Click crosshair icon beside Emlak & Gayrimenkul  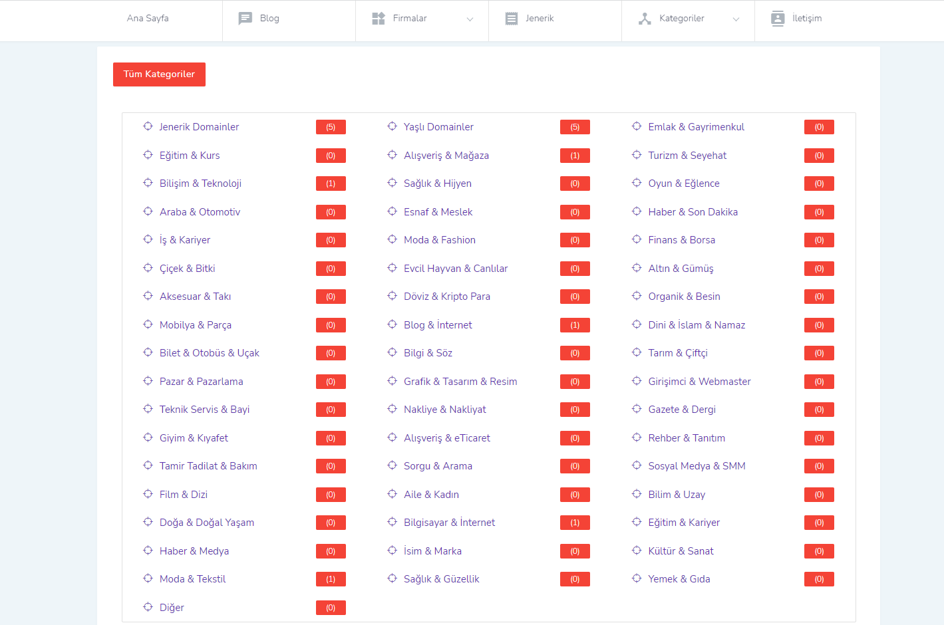(637, 126)
